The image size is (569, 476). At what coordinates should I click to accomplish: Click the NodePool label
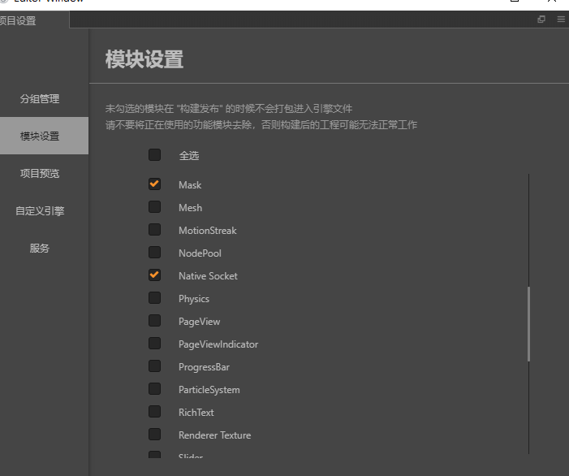coord(200,253)
